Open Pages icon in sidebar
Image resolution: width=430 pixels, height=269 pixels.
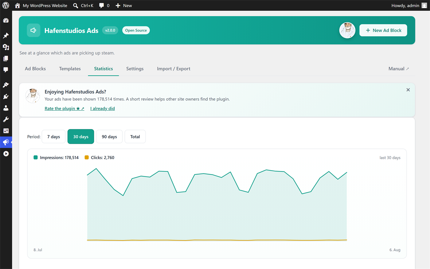(6, 58)
